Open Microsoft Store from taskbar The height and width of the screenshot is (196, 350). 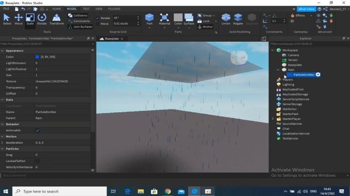point(154,191)
